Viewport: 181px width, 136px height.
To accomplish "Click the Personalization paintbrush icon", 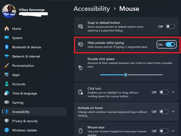I will (7, 65).
